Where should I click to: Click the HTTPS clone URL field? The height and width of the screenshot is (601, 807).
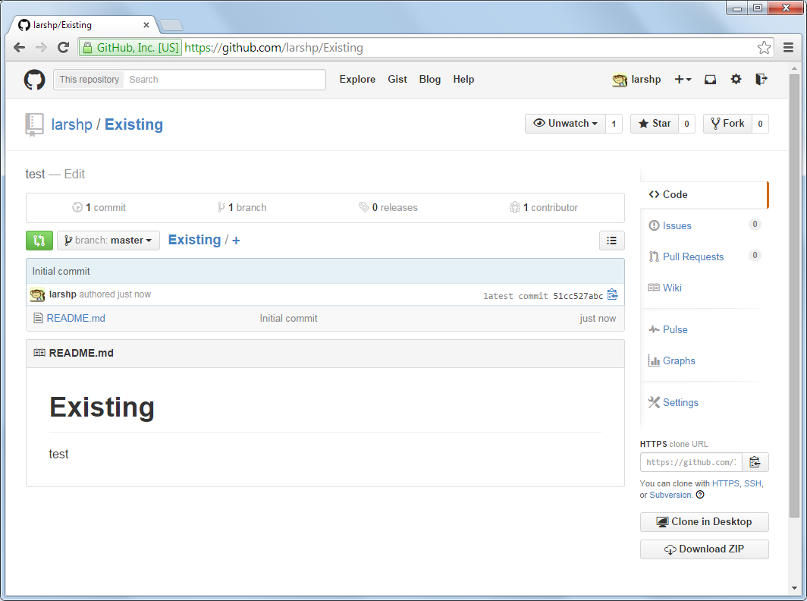pyautogui.click(x=691, y=462)
